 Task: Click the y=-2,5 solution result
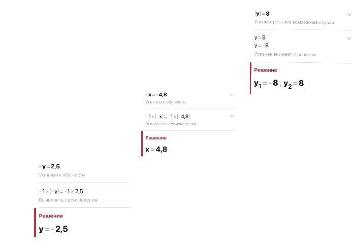[x=53, y=229]
